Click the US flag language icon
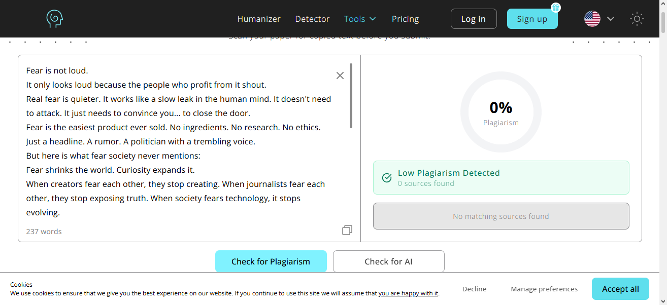 pyautogui.click(x=592, y=19)
